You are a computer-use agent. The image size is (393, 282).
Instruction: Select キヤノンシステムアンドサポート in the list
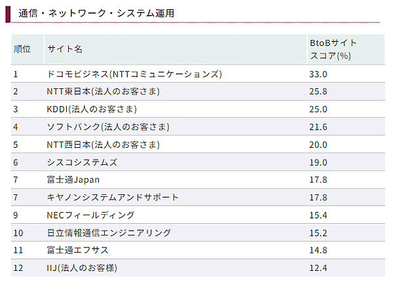pos(113,197)
